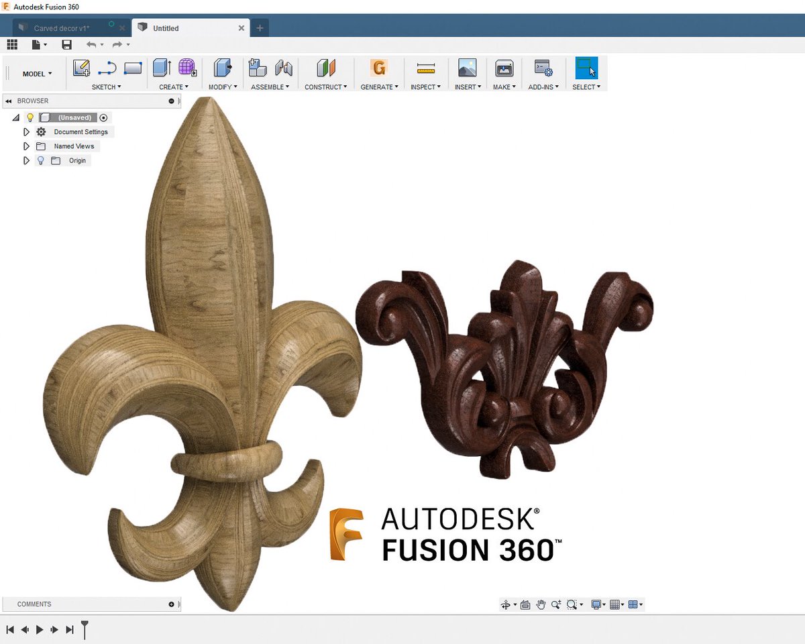Click the File document icon

(x=38, y=44)
